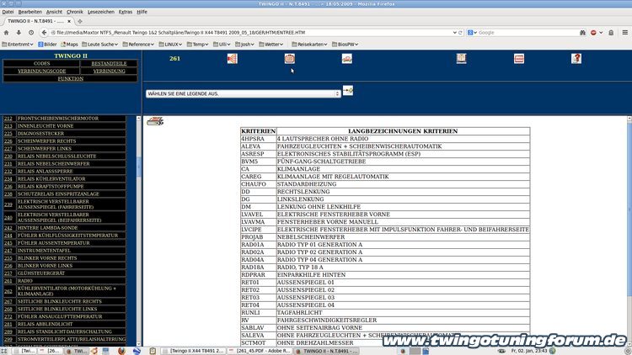
Task: Click the VERBINDUNGSCODE link
Action: pyautogui.click(x=41, y=72)
